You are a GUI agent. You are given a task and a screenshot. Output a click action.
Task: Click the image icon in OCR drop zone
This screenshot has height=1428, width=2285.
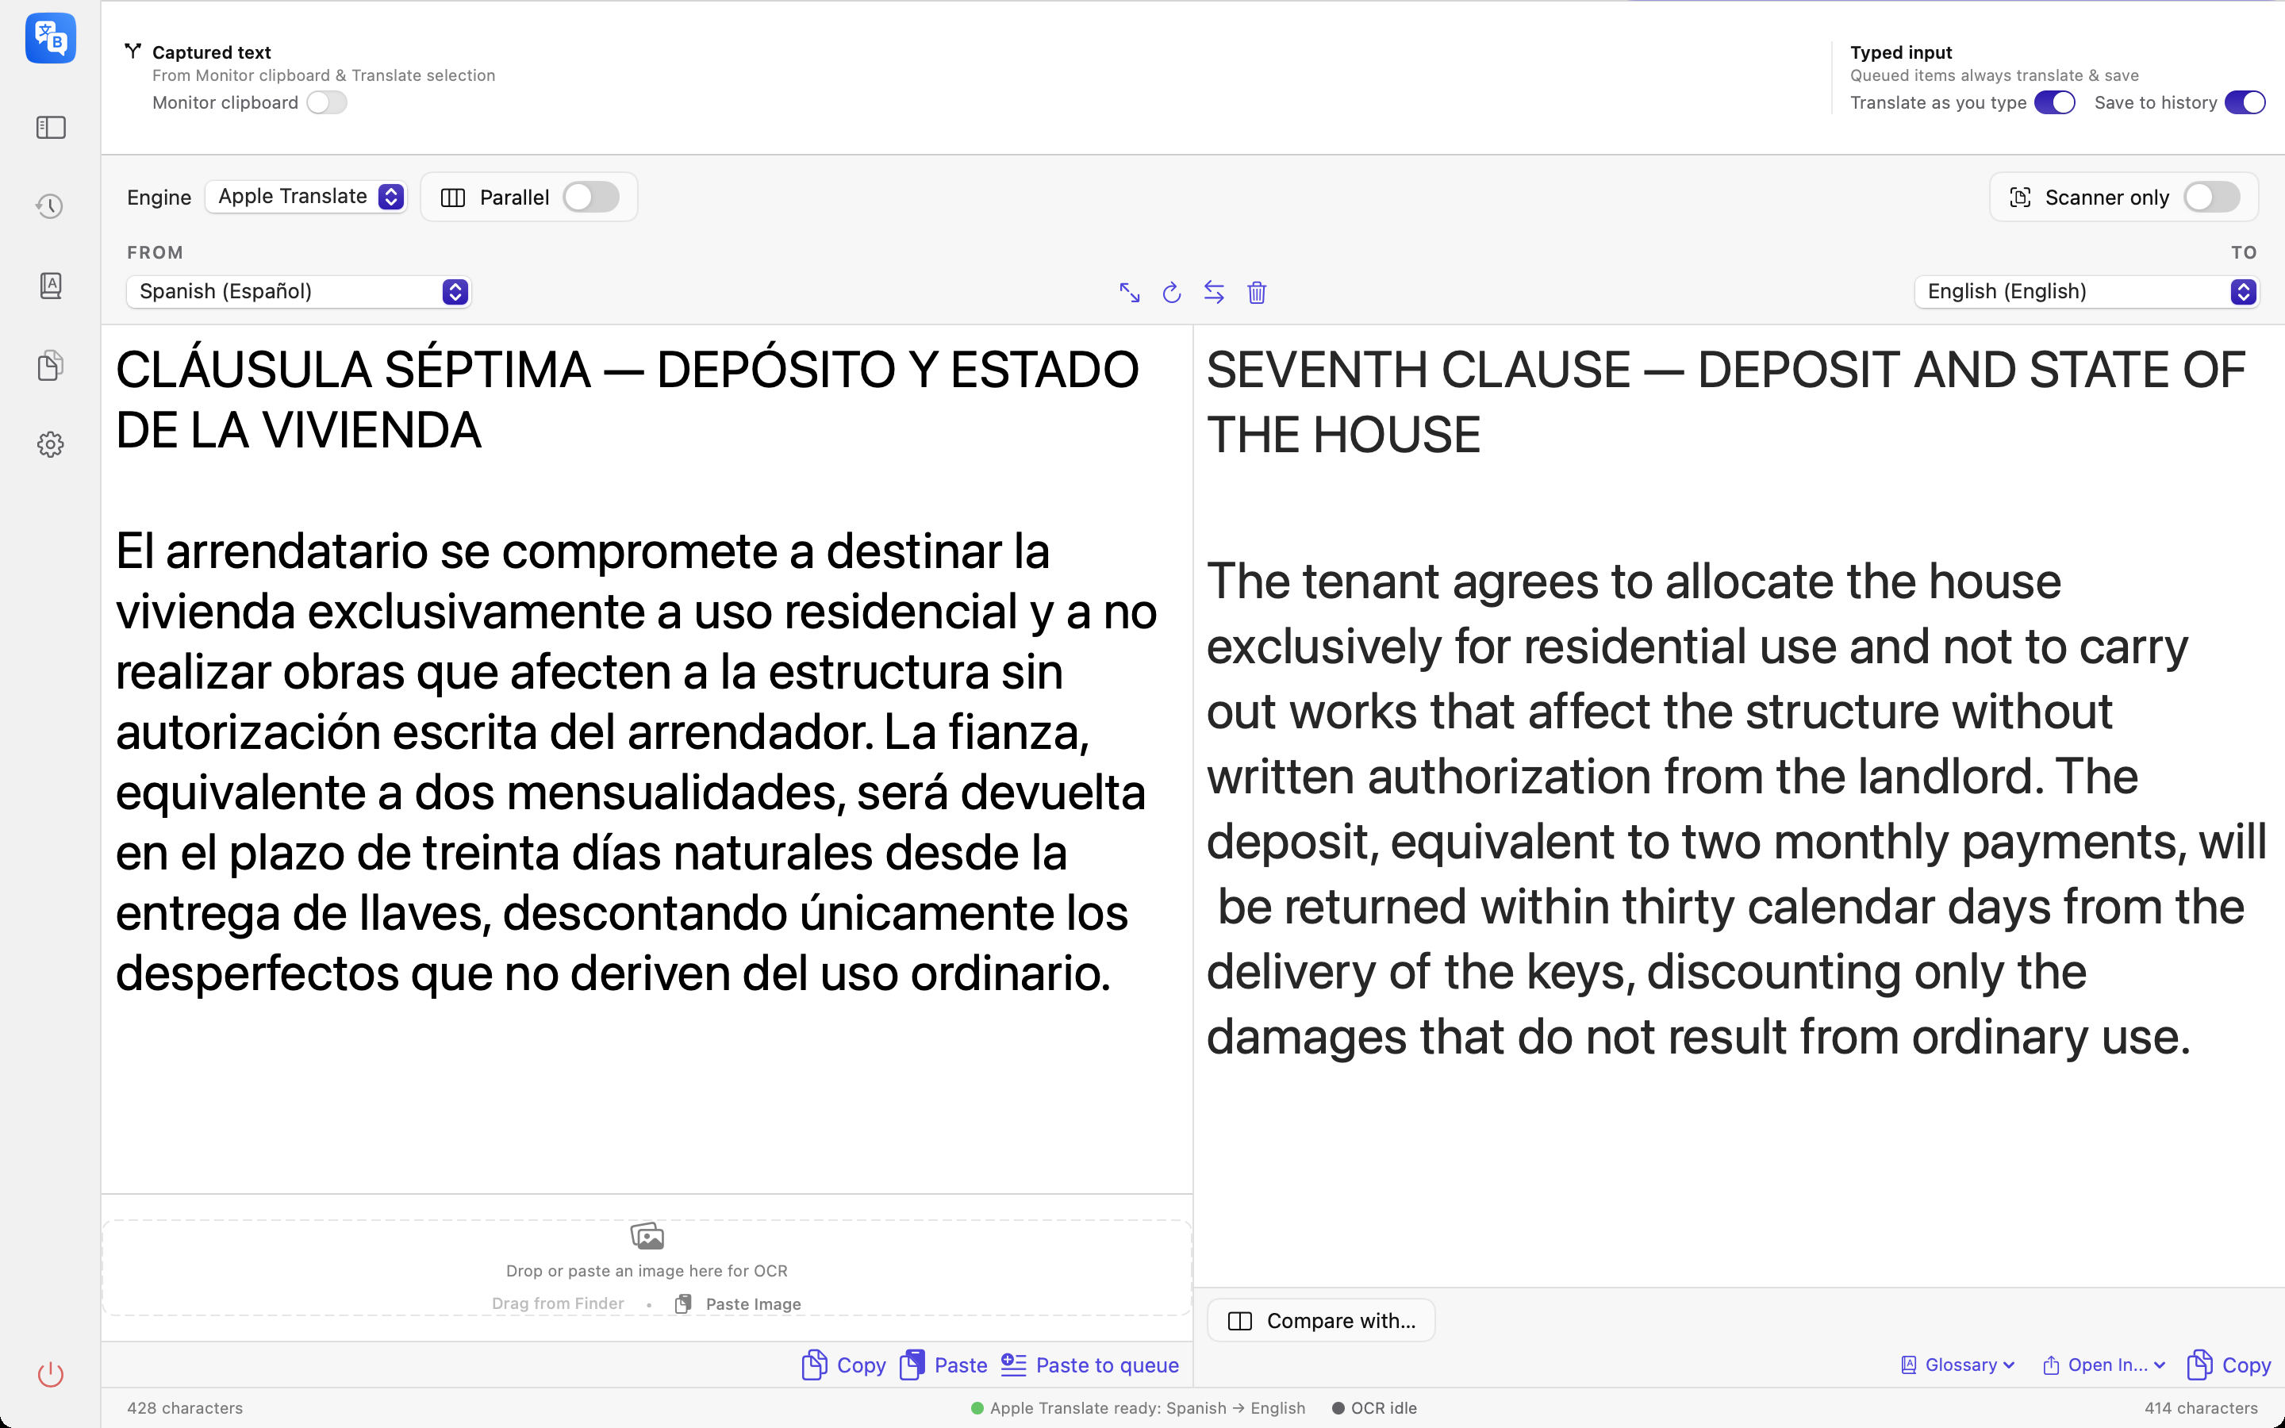click(x=647, y=1236)
